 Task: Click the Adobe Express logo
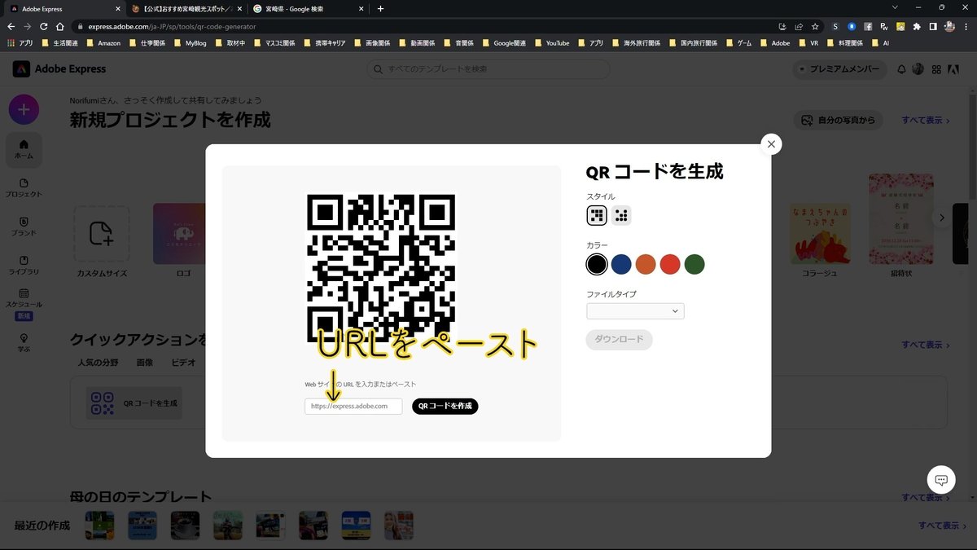[x=59, y=69]
